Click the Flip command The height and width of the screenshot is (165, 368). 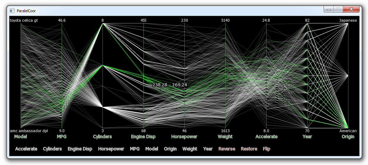click(267, 149)
